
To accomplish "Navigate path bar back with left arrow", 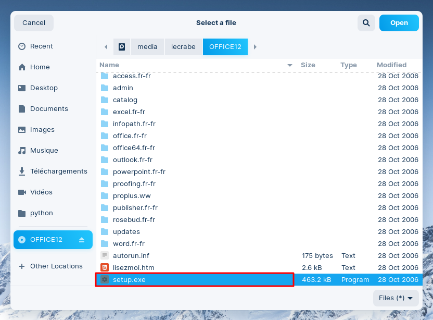I will (106, 47).
